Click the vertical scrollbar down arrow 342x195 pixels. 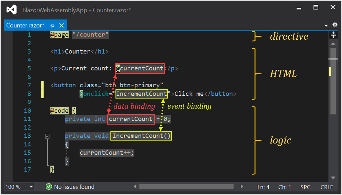click(x=333, y=178)
